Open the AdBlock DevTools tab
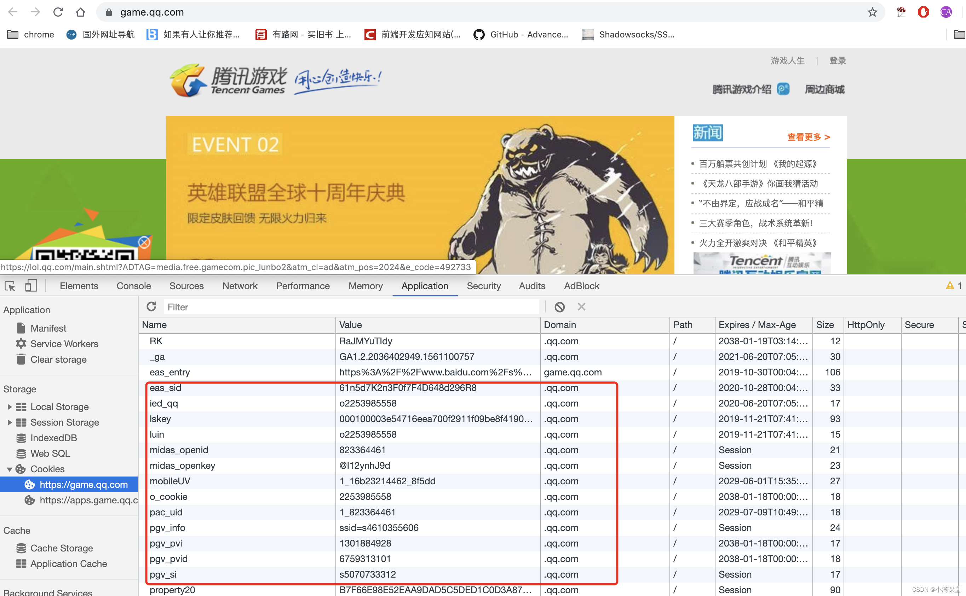This screenshot has width=966, height=596. coord(581,286)
